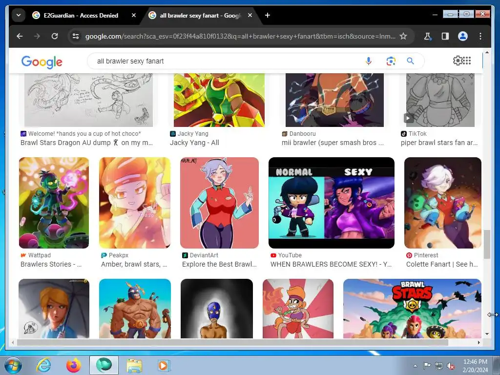500x375 pixels.
Task: View site information icon in address bar
Action: point(76,36)
